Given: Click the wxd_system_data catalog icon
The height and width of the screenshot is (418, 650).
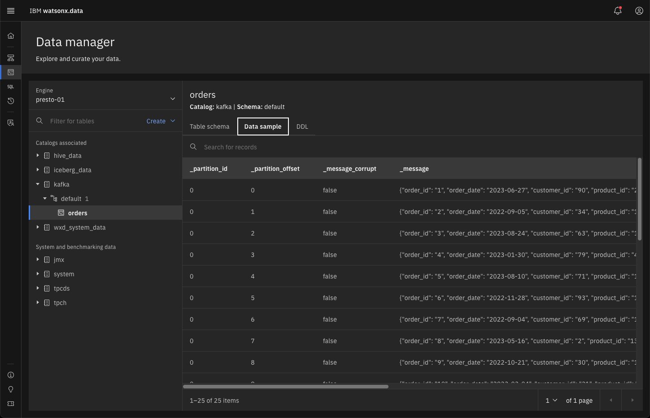Looking at the screenshot, I should click(x=47, y=227).
